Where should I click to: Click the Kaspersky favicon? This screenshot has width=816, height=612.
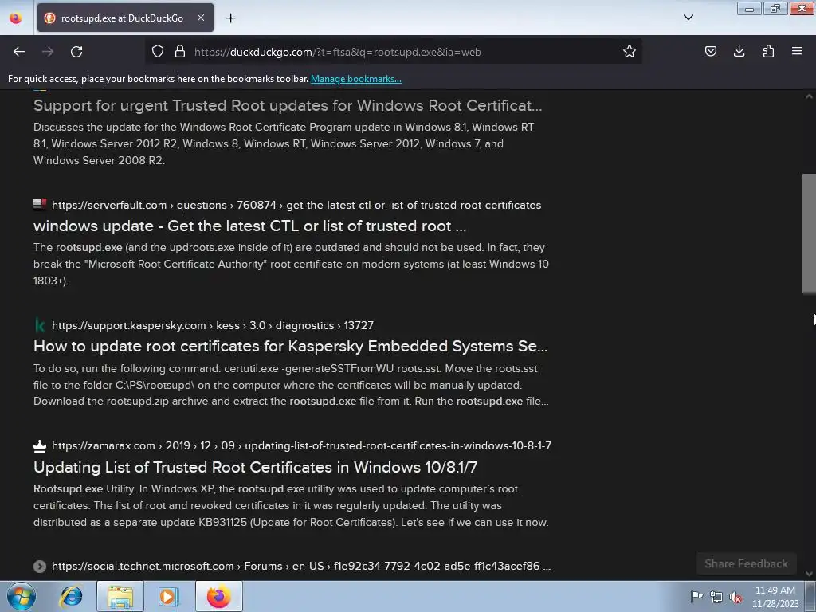(40, 325)
